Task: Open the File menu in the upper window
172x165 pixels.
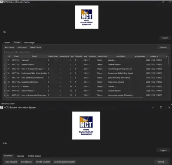Action: pos(4,32)
